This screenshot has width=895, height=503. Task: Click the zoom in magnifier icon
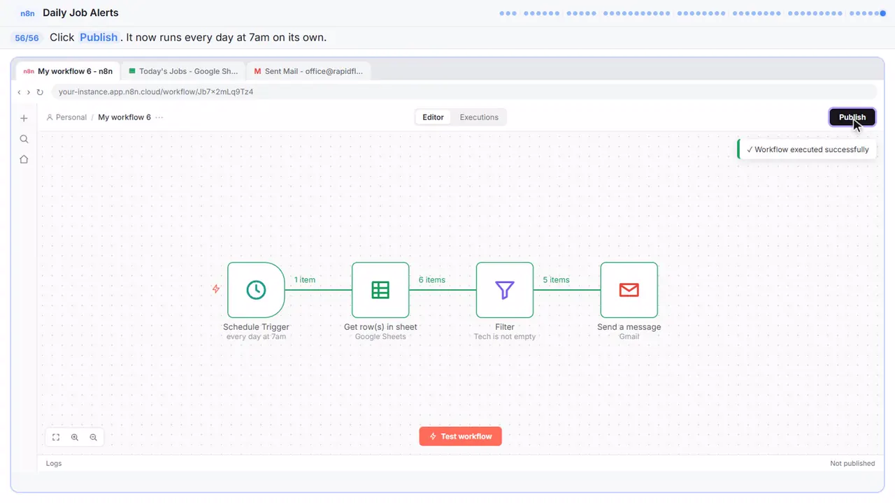(x=75, y=437)
